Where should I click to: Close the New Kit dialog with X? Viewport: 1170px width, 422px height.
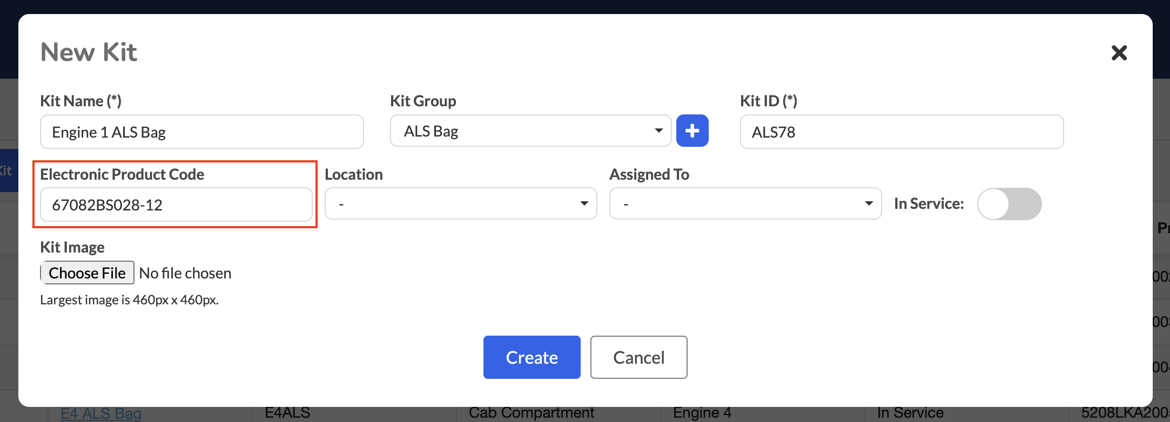(1119, 52)
